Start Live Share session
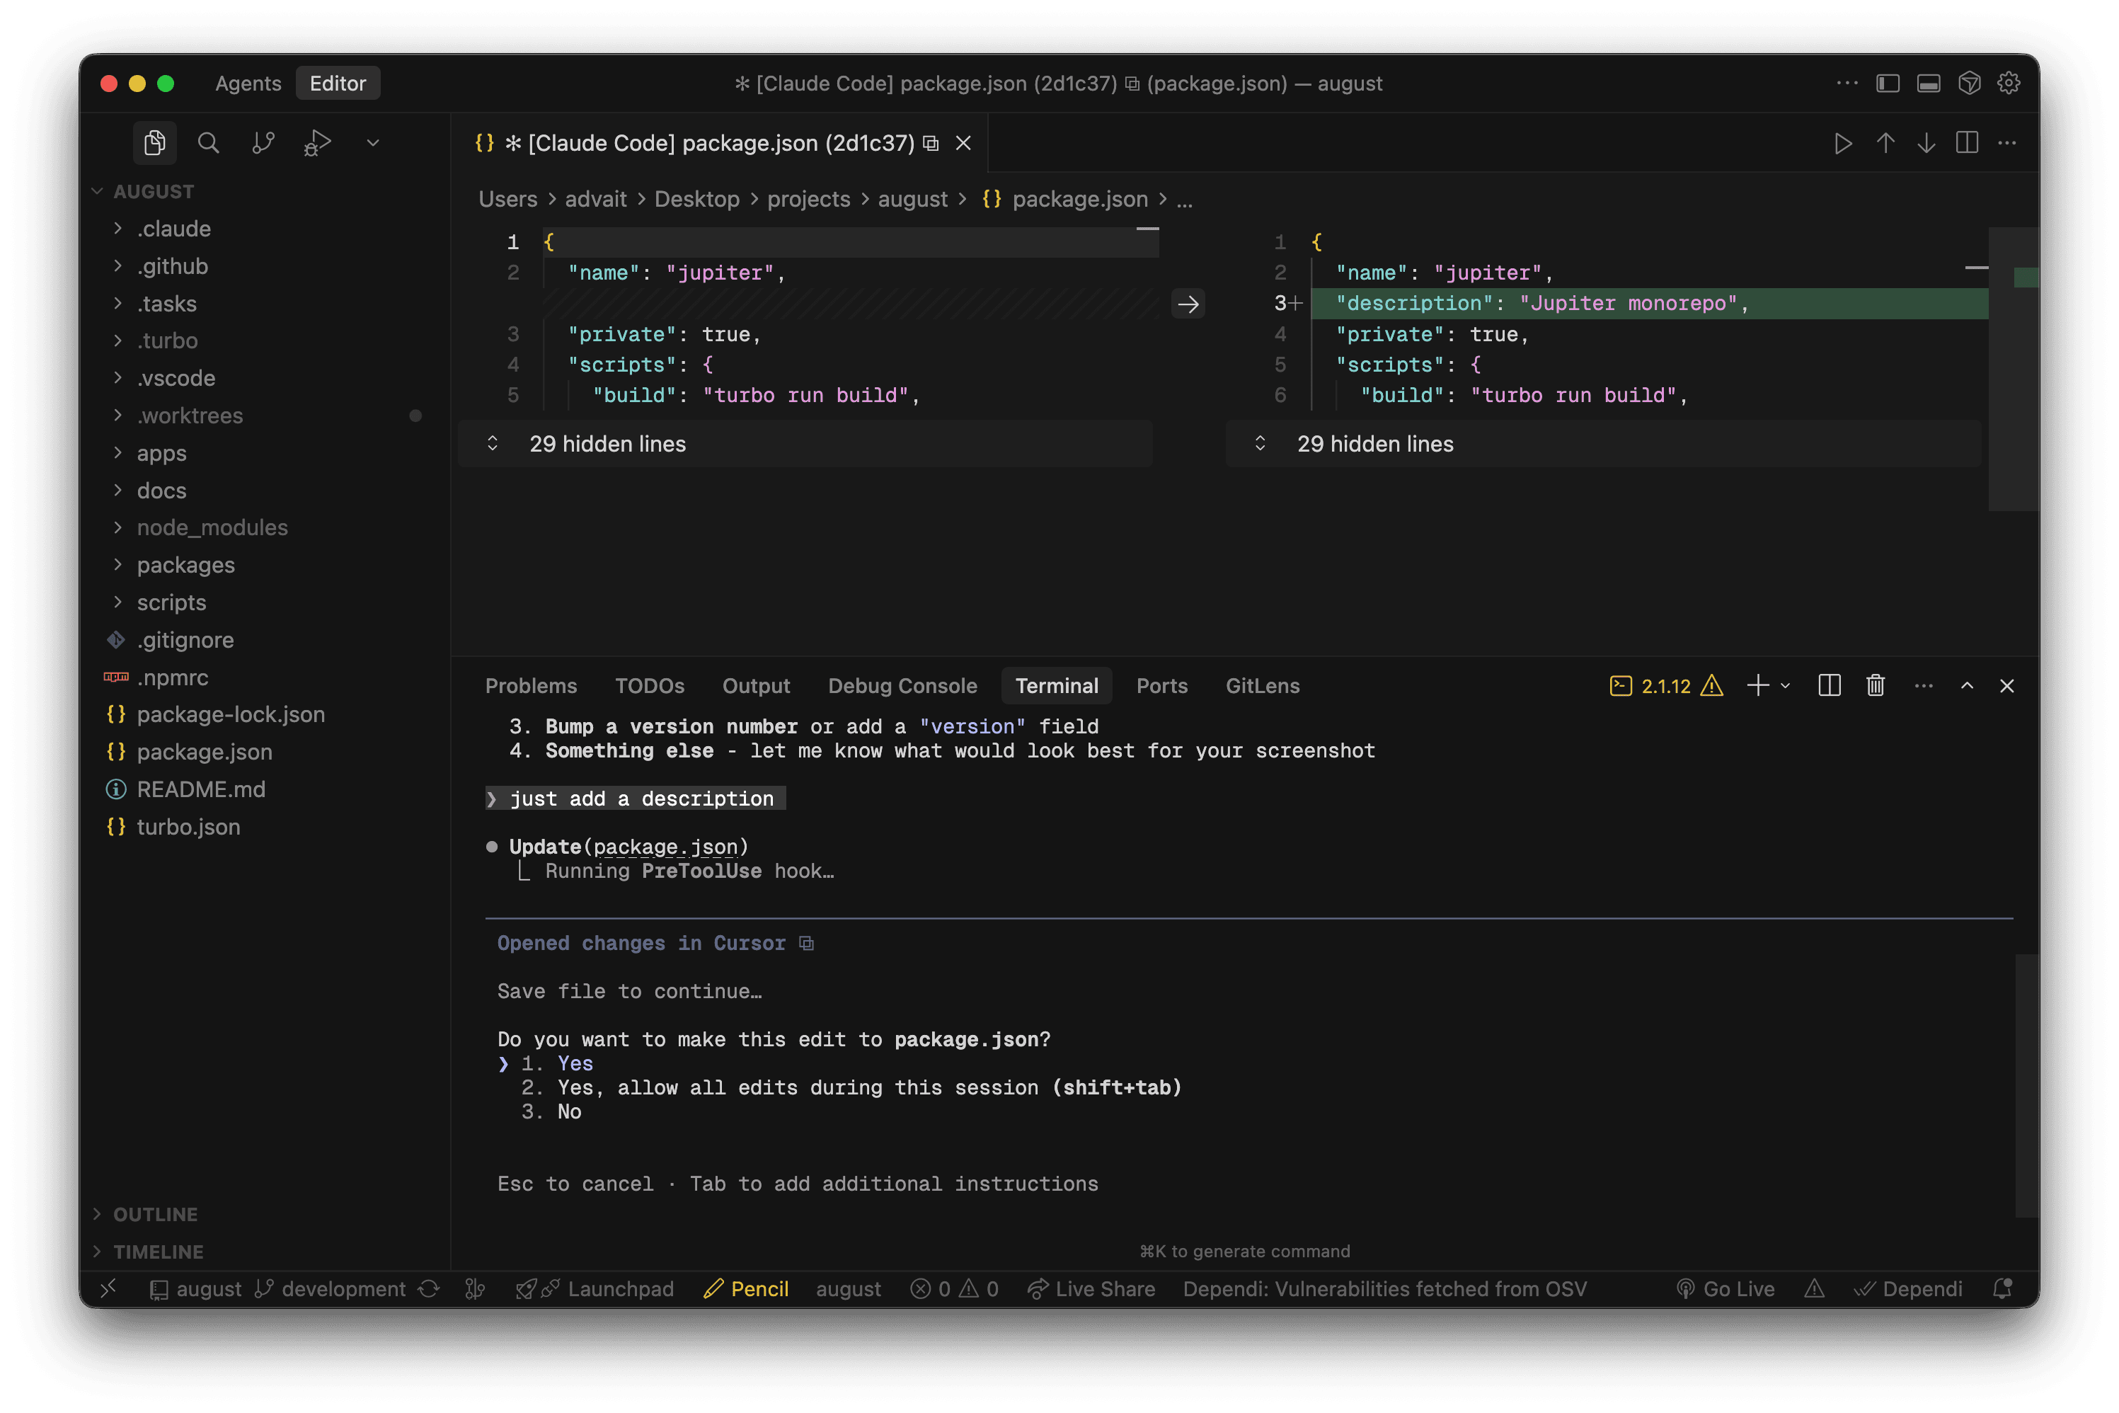Image resolution: width=2119 pixels, height=1413 pixels. coord(1091,1288)
